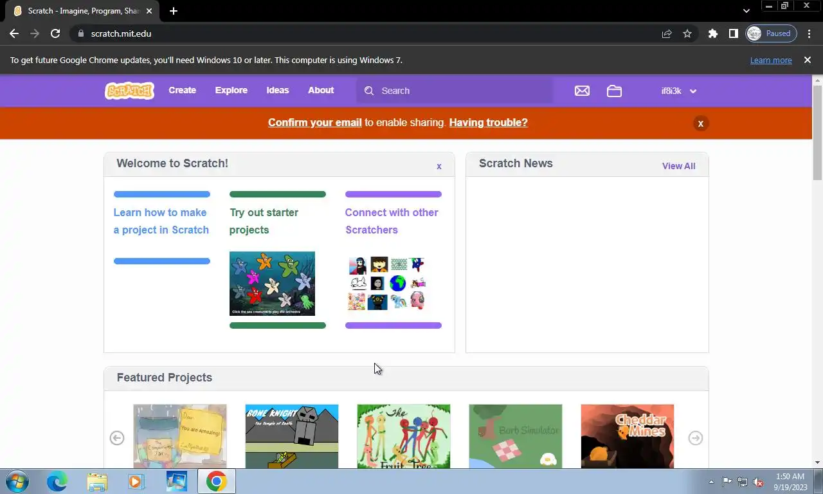Click the Action Center flag icon

[x=727, y=482]
